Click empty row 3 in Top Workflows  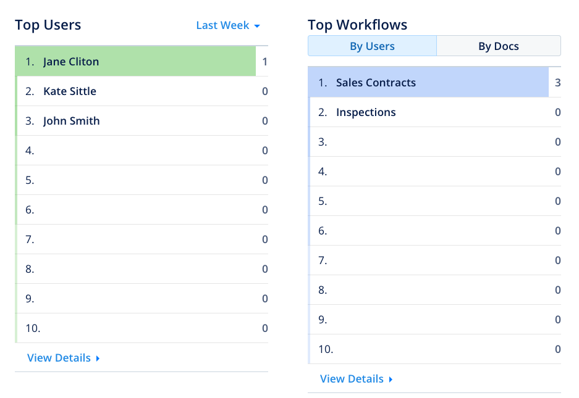433,142
